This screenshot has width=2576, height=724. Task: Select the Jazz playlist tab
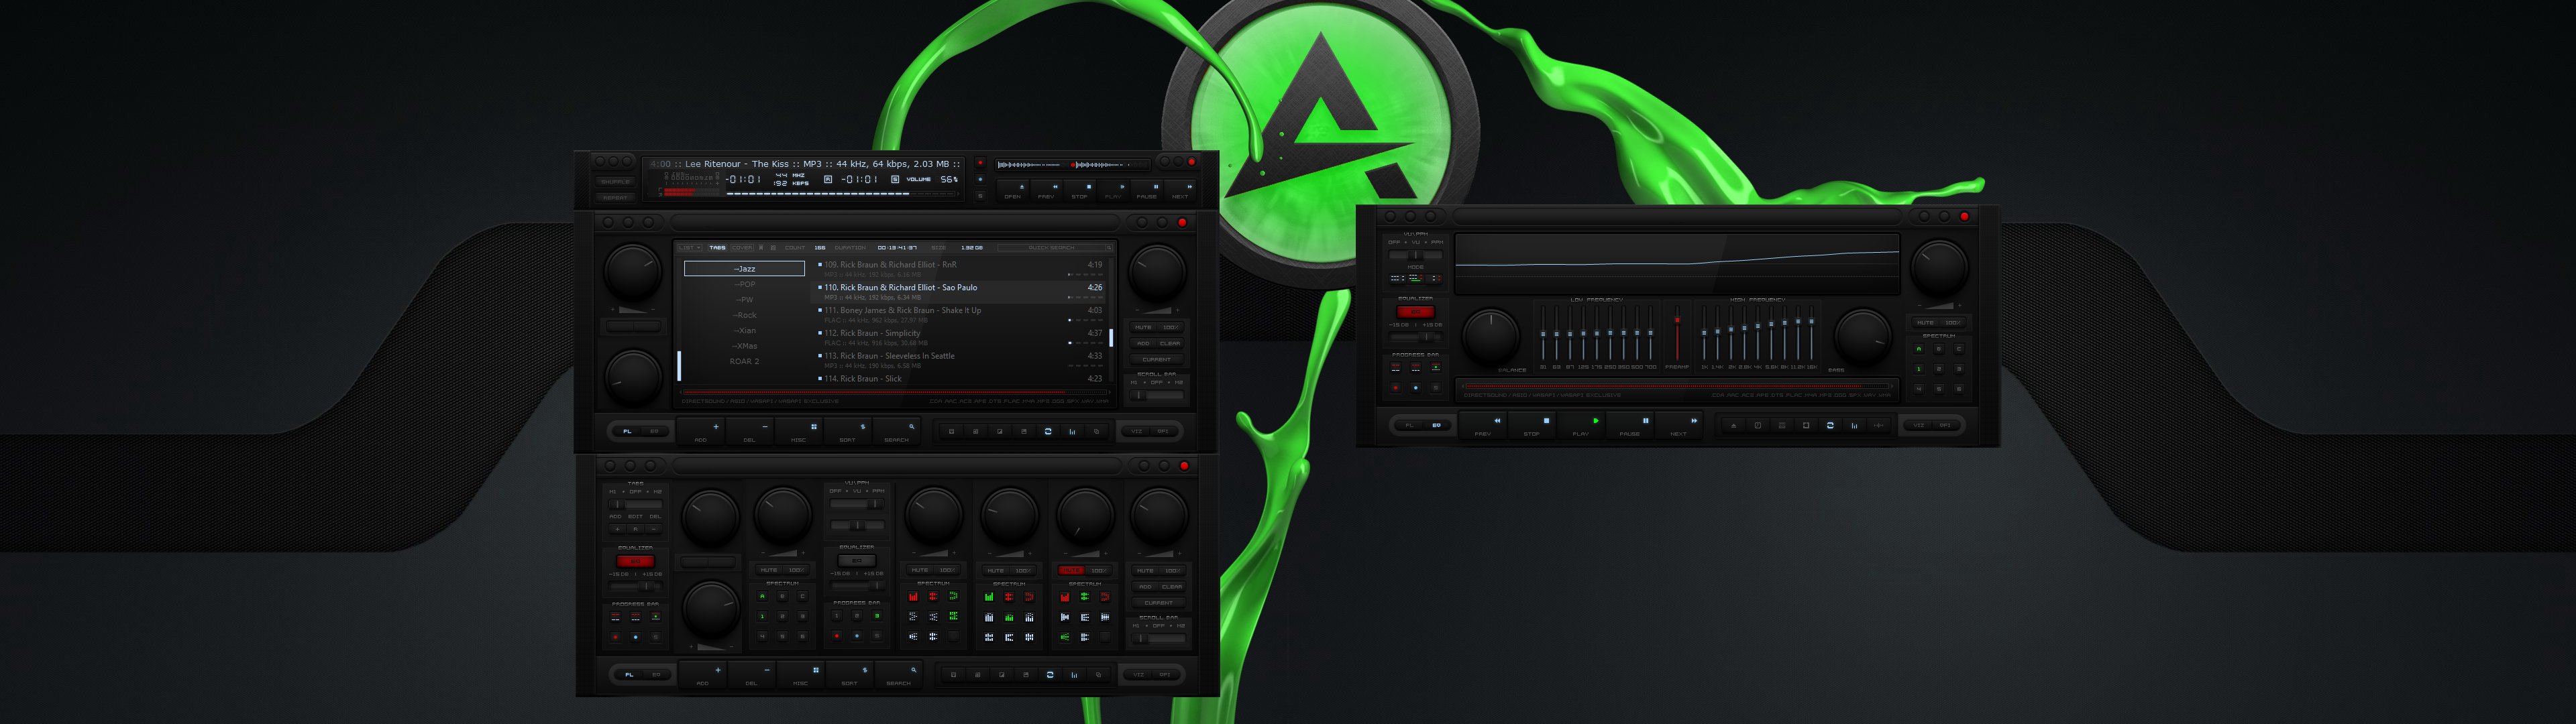pyautogui.click(x=744, y=268)
